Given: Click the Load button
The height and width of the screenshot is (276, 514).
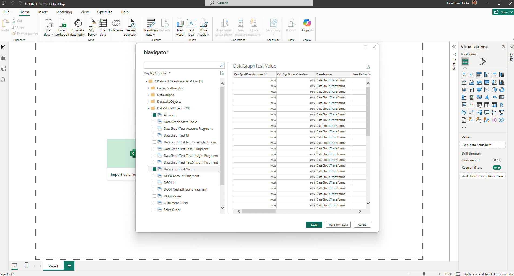Looking at the screenshot, I should tap(314, 225).
